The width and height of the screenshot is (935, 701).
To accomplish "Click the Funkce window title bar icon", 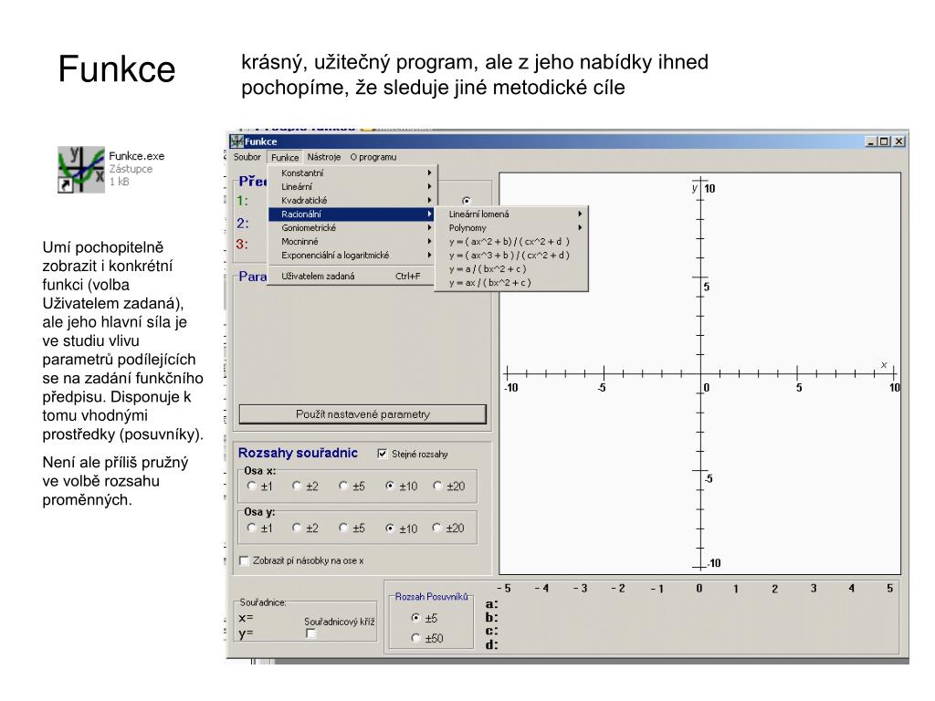I will point(236,141).
